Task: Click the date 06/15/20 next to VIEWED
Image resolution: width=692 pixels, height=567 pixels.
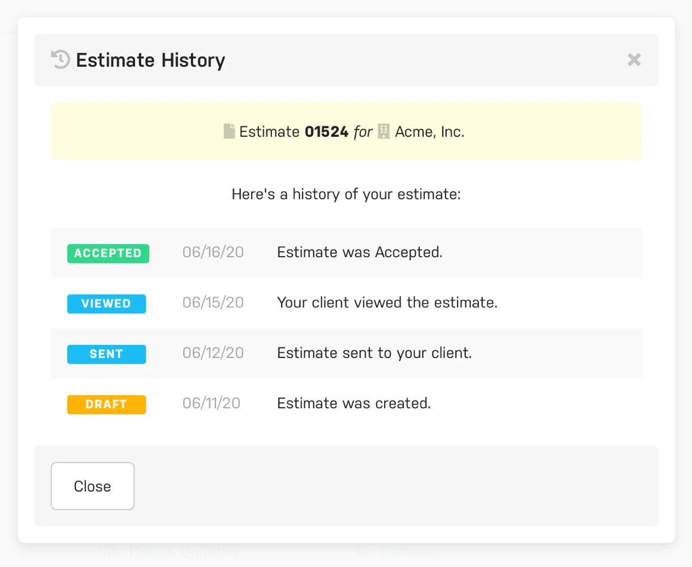Action: click(213, 303)
